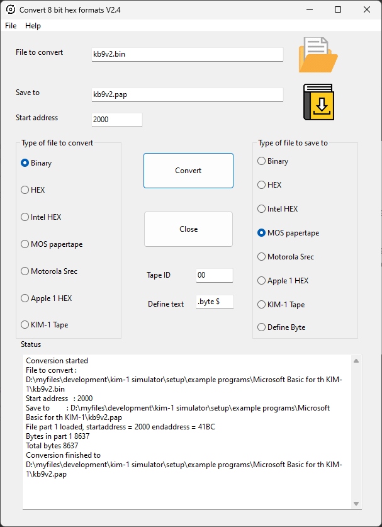Choose Apple 1 HEX as save type
The height and width of the screenshot is (527, 382).
[283, 281]
